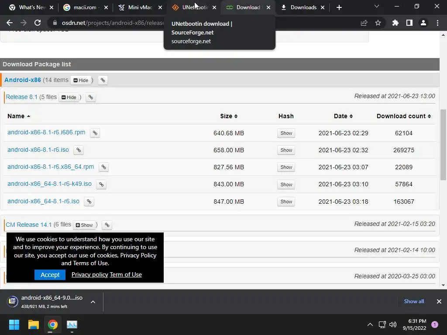447x335 pixels.
Task: Open File Explorer from taskbar
Action: [33, 325]
